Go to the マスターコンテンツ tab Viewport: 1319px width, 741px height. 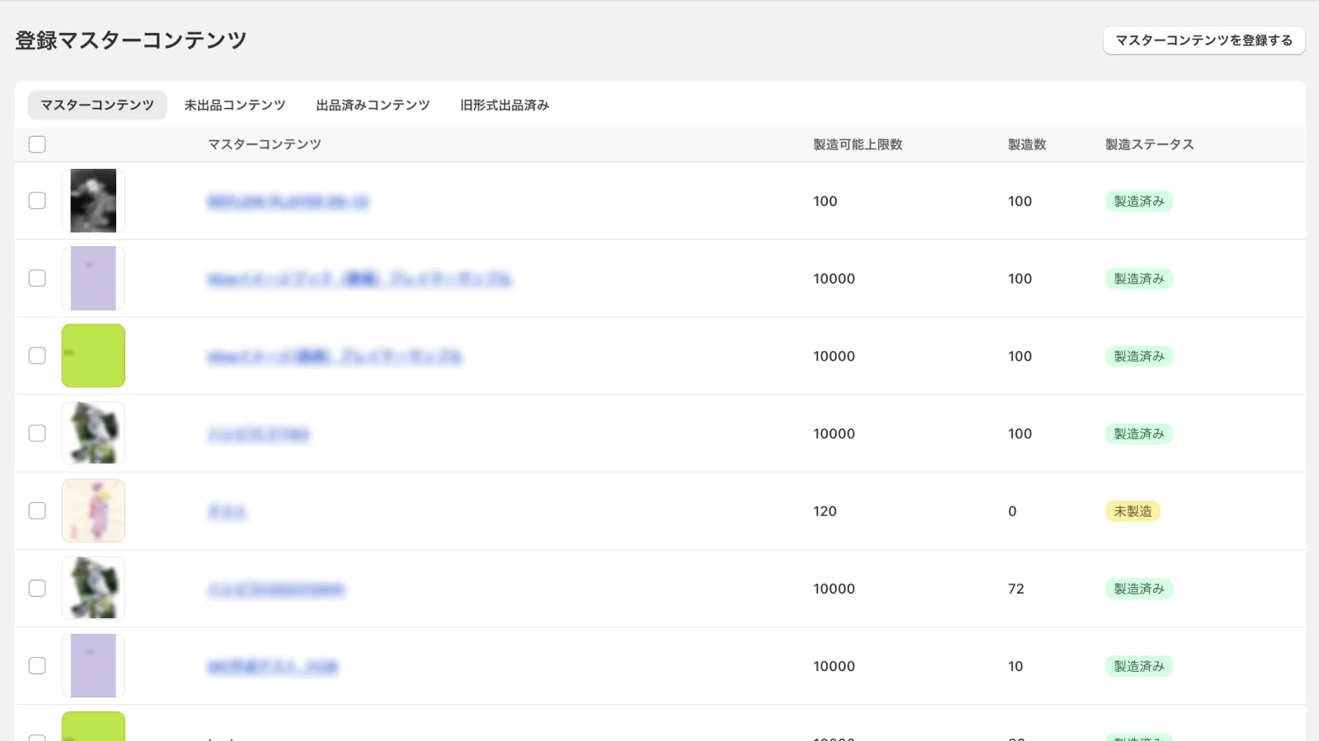97,105
